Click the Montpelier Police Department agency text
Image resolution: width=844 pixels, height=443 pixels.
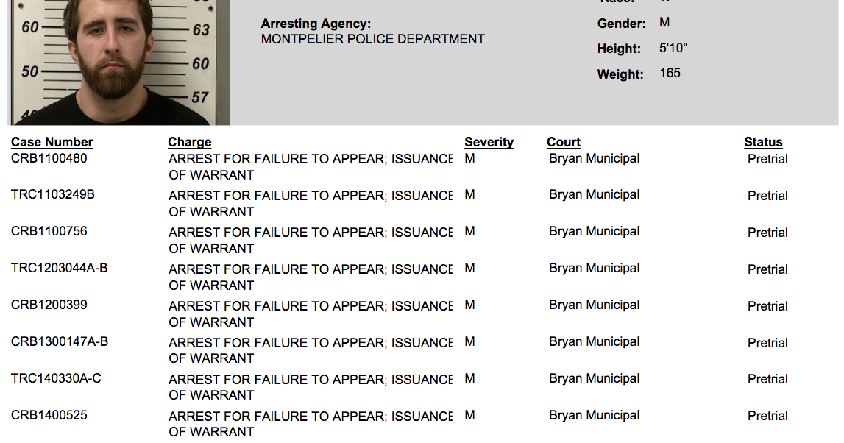[x=373, y=39]
